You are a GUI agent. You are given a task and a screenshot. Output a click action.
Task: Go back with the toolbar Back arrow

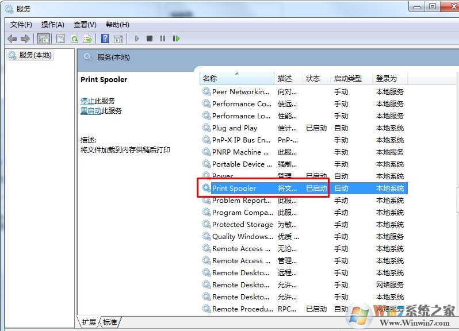[12, 39]
